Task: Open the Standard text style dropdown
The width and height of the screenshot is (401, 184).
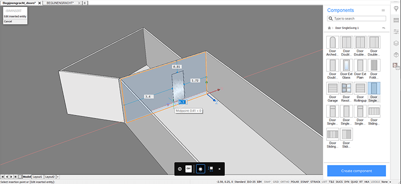Action: coord(240,181)
